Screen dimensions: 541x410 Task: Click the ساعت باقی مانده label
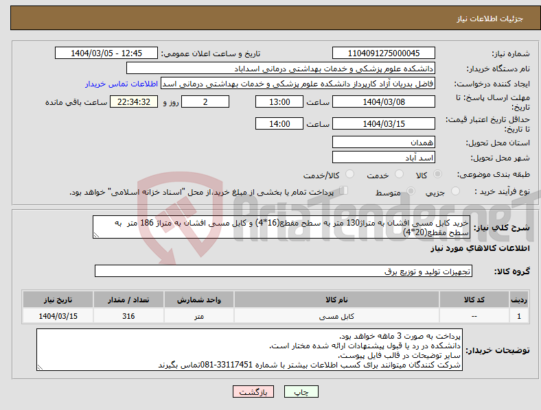click(76, 102)
